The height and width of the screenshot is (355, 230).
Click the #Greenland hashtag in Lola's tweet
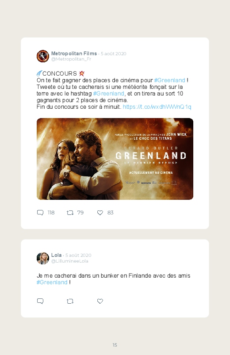[x=52, y=282]
